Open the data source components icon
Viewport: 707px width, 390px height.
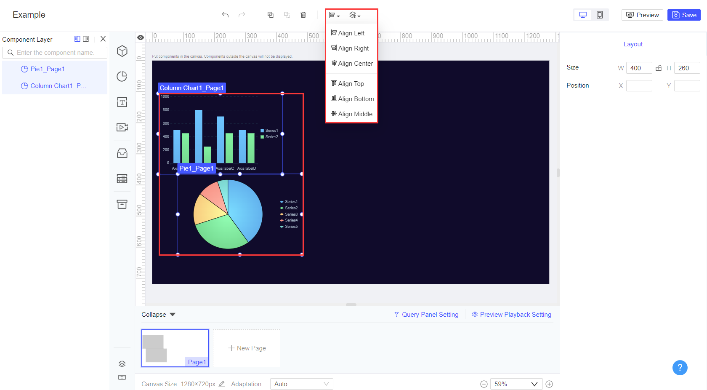coord(122,179)
